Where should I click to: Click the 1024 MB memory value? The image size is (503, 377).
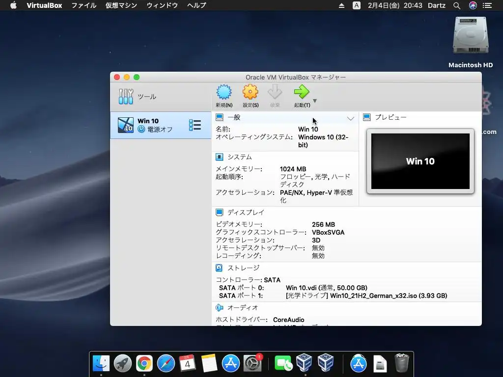(293, 169)
